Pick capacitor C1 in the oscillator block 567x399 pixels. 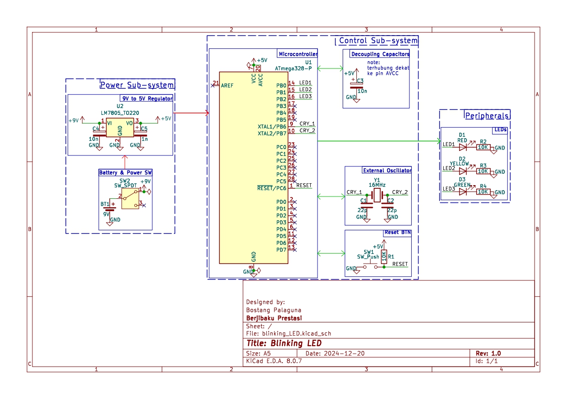(x=366, y=206)
